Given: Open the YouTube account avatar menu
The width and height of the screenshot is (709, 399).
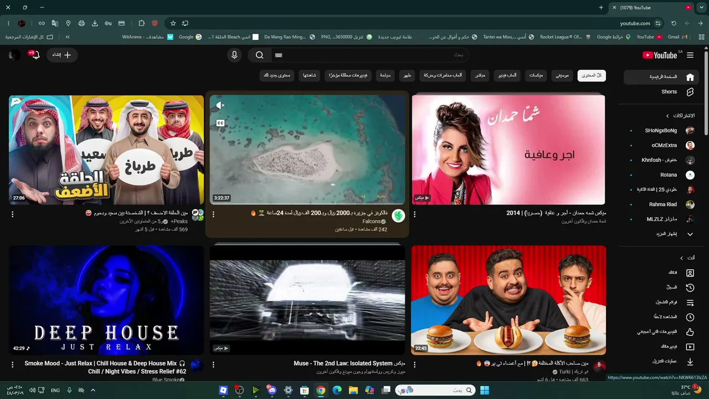Looking at the screenshot, I should (14, 55).
